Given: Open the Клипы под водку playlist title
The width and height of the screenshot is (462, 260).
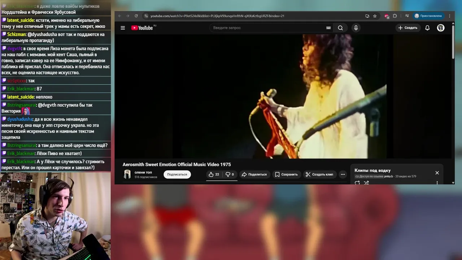Looking at the screenshot, I should [372, 170].
